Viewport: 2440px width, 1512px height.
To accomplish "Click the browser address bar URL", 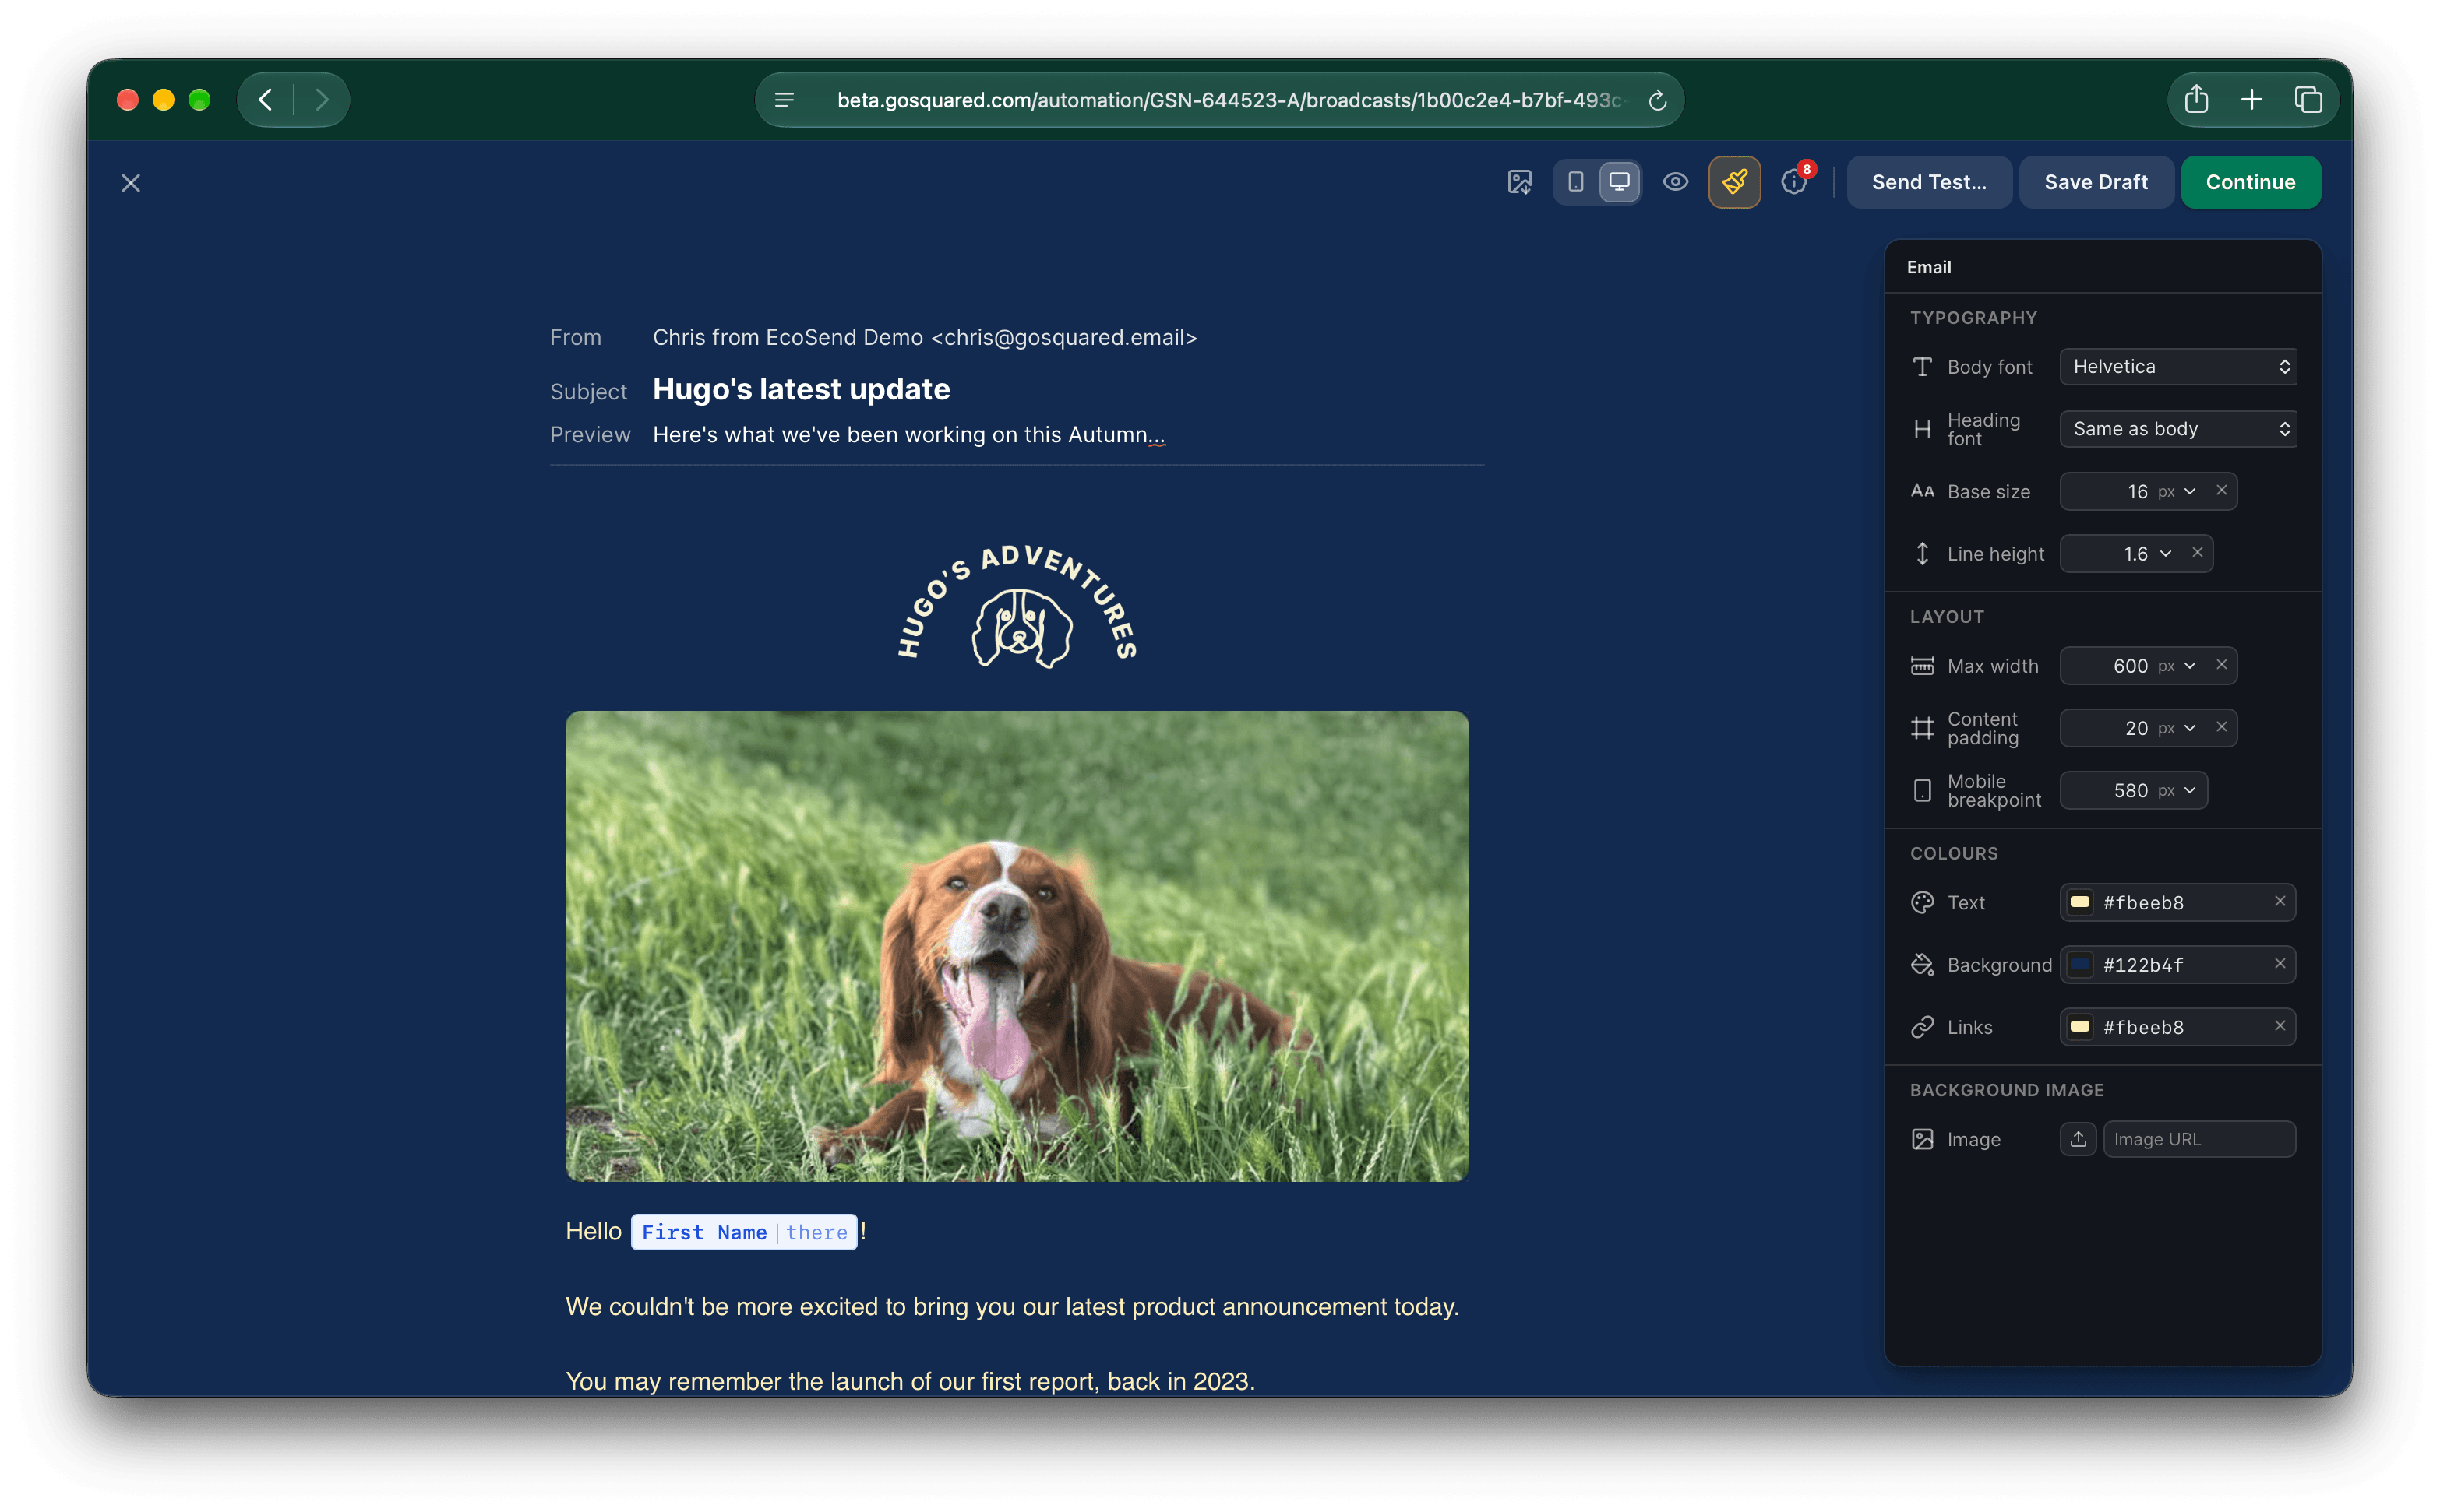I will pyautogui.click(x=1229, y=100).
